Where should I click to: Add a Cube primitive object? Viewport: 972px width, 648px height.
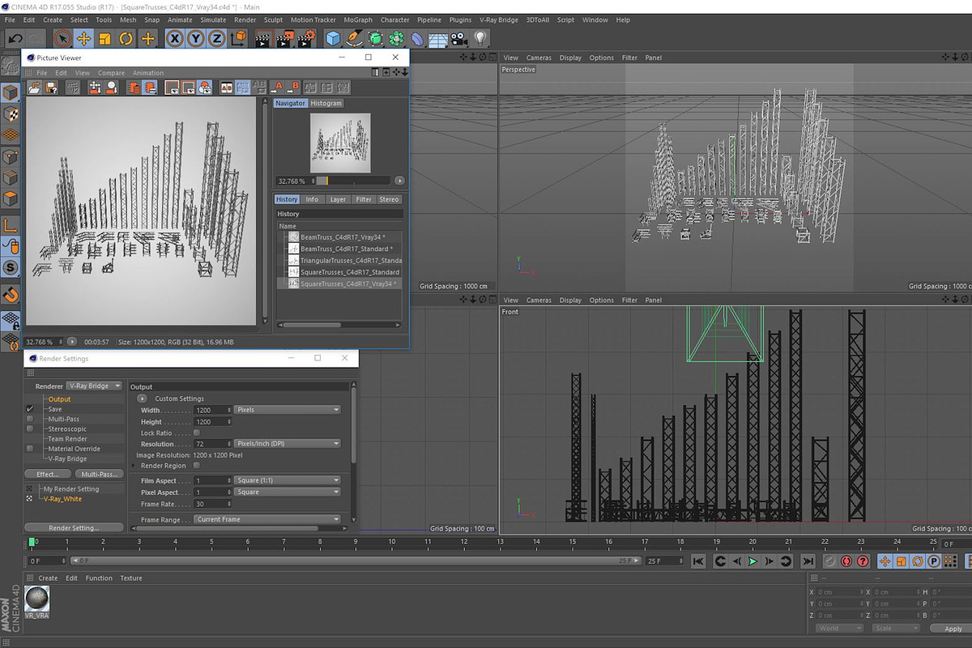pyautogui.click(x=333, y=38)
